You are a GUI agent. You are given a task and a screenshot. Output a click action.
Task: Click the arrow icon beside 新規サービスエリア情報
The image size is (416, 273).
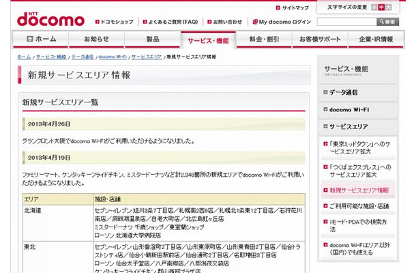[325, 190]
